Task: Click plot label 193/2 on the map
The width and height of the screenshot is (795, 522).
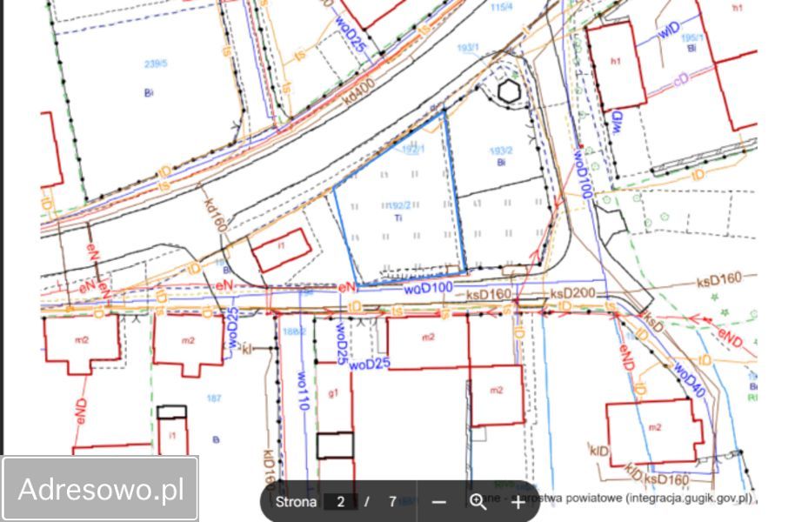Action: (x=501, y=151)
